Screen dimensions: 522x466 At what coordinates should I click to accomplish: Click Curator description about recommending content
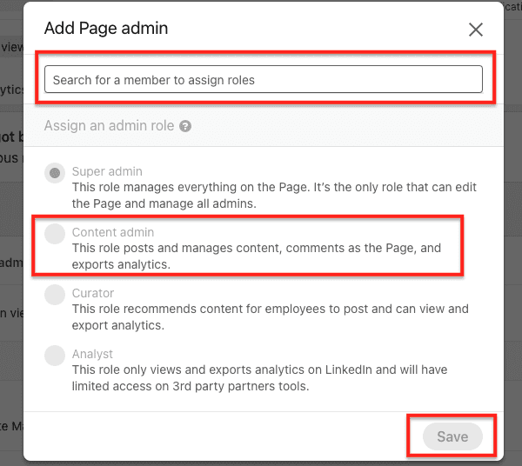pyautogui.click(x=271, y=317)
